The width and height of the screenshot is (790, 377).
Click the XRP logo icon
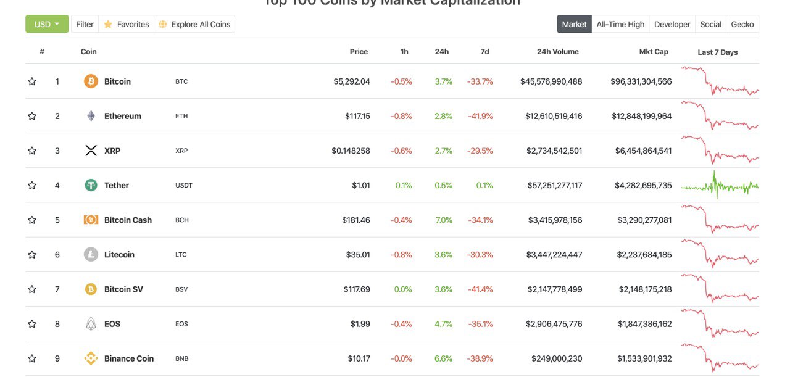point(91,151)
